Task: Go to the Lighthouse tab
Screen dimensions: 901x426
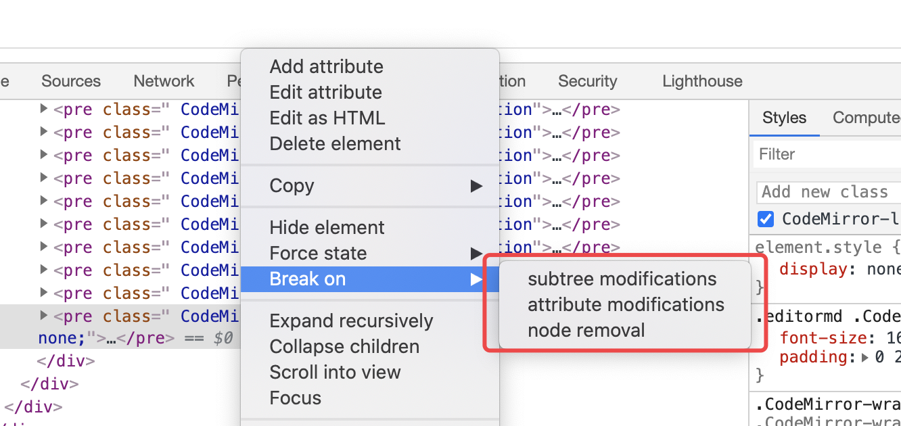Action: point(702,81)
